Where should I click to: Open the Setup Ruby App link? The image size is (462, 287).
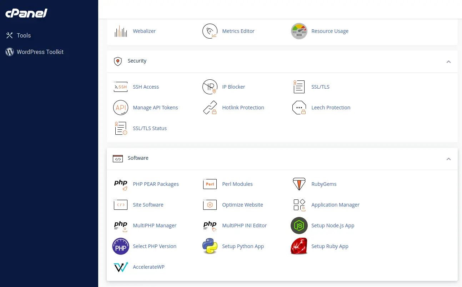coord(330,246)
